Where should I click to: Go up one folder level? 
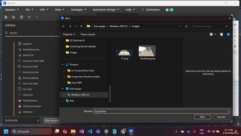coord(81,26)
